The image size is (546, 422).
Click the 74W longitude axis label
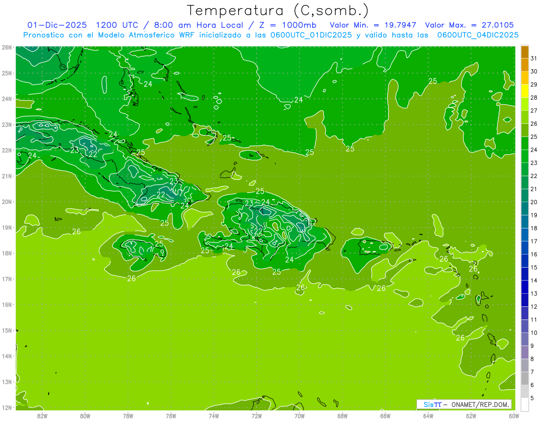pos(213,415)
